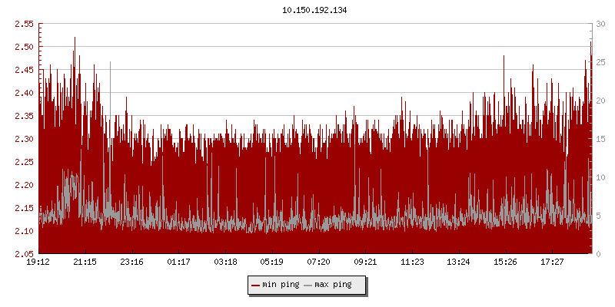Select the "min ping" legend label

point(281,285)
